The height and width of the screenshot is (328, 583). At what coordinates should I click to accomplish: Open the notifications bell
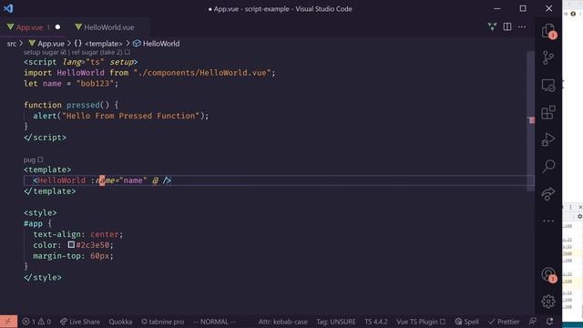tap(550, 322)
